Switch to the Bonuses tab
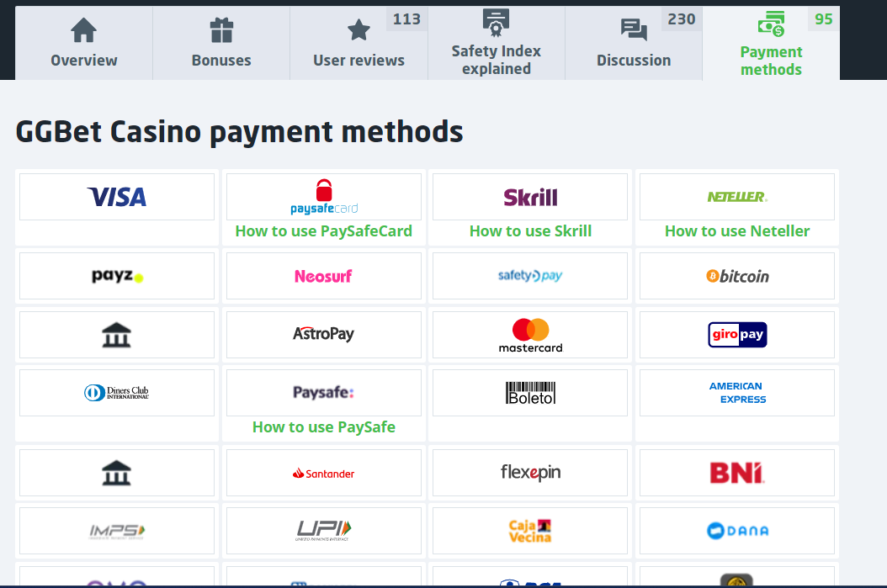Screen dimensions: 887x588 (x=221, y=44)
